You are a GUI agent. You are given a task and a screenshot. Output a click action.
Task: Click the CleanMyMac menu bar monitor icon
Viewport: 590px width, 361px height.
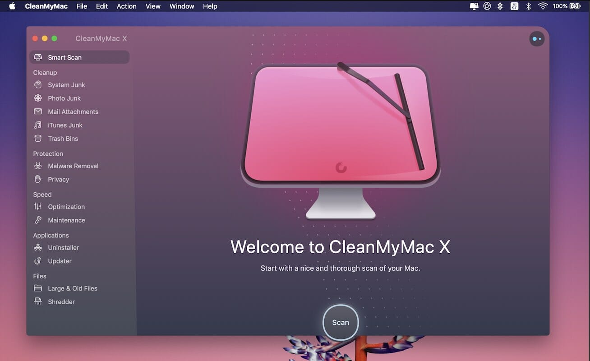coord(474,6)
